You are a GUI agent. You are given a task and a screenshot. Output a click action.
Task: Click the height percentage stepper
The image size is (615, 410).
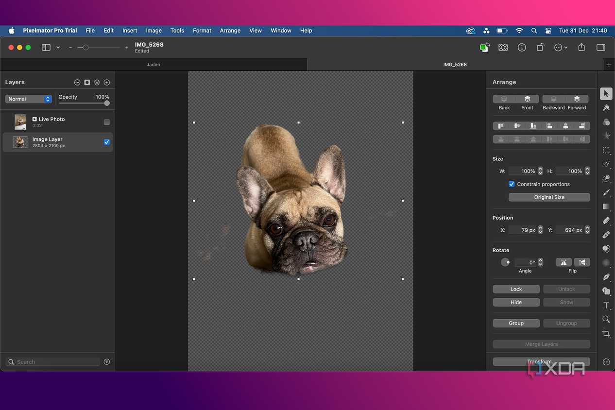[587, 171]
